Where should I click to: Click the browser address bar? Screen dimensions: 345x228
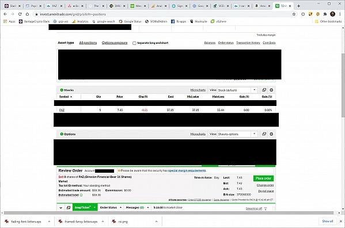point(163,14)
